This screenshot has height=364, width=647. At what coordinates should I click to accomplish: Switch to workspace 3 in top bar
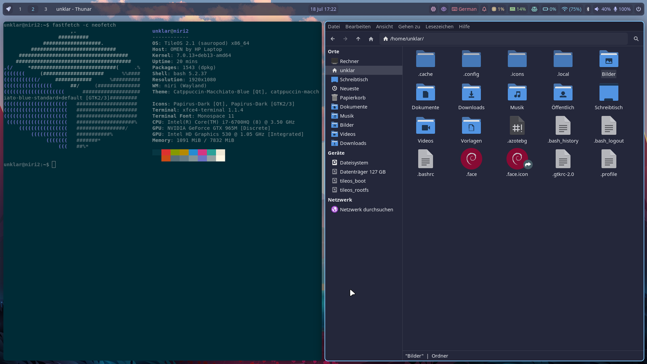pos(45,9)
